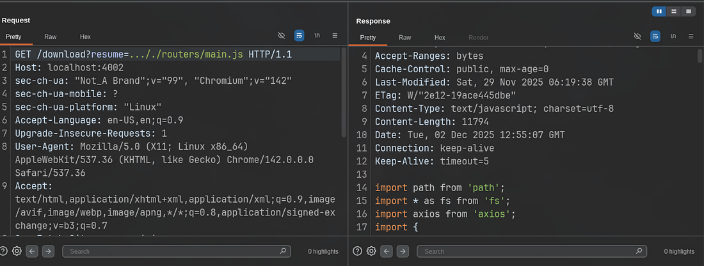704x266 pixels.
Task: Open the Response panel hamburger menu
Action: click(x=691, y=36)
